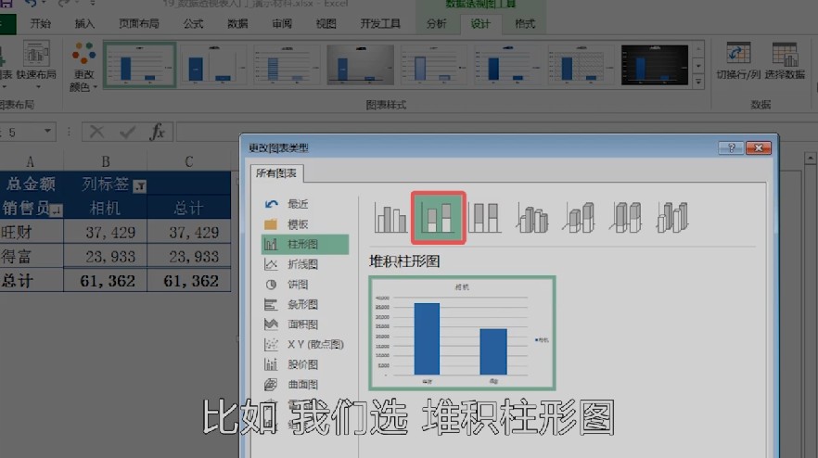Viewport: 818px width, 458px height.
Task: Select the 3-D clustered column subtype icon
Action: [532, 218]
